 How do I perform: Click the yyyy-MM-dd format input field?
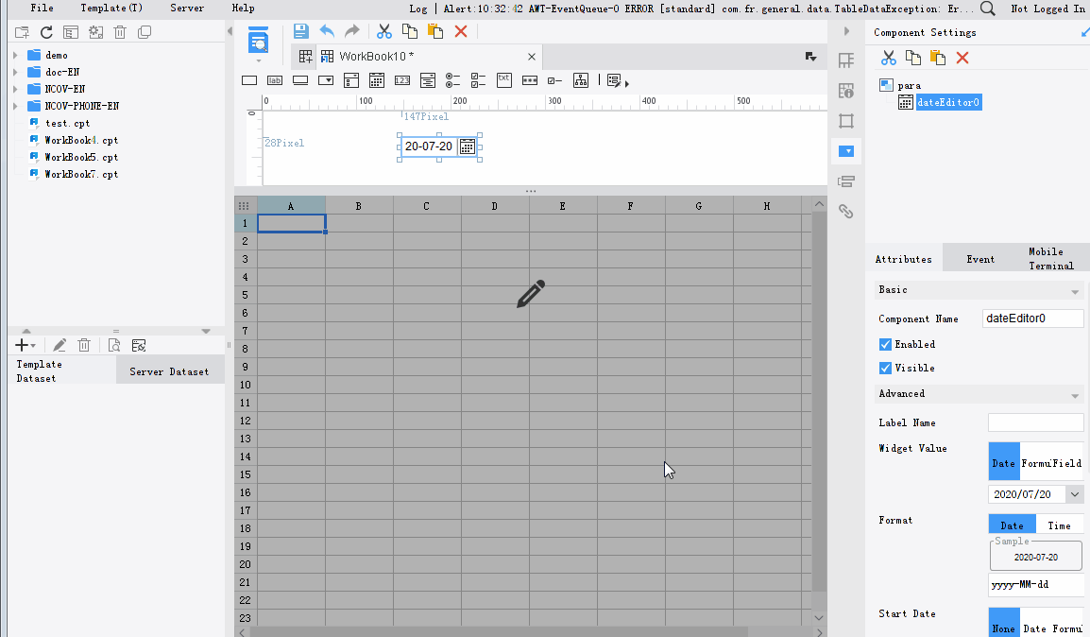click(x=1036, y=585)
